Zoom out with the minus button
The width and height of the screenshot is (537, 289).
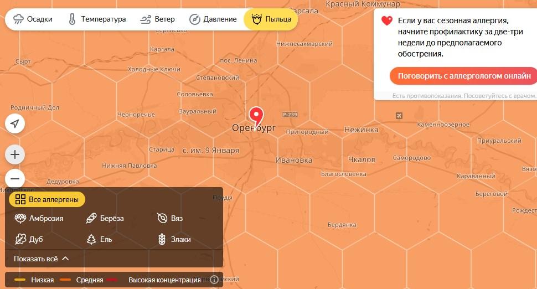point(15,178)
